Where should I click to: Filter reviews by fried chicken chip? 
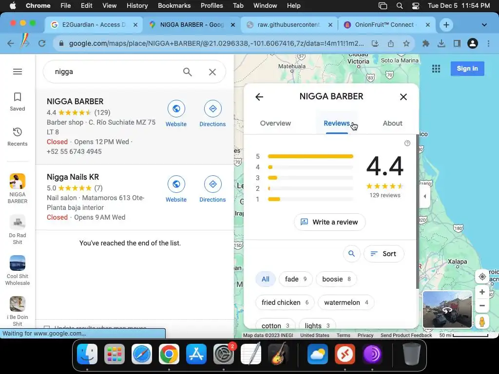click(285, 302)
